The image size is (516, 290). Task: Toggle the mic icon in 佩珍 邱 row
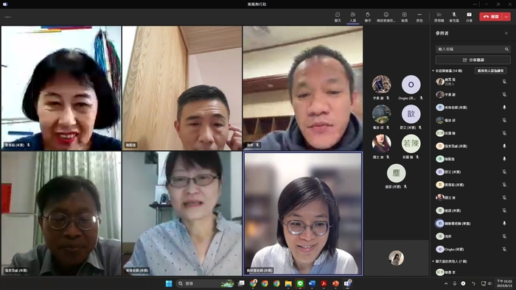tap(504, 120)
